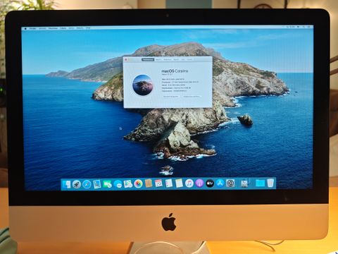Screen dimensions: 338x254
Task: Click the right Software Update button
Action: (192, 97)
